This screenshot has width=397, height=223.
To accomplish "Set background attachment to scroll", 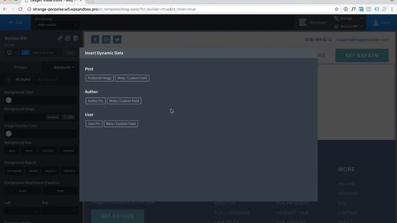I will click(x=22, y=191).
